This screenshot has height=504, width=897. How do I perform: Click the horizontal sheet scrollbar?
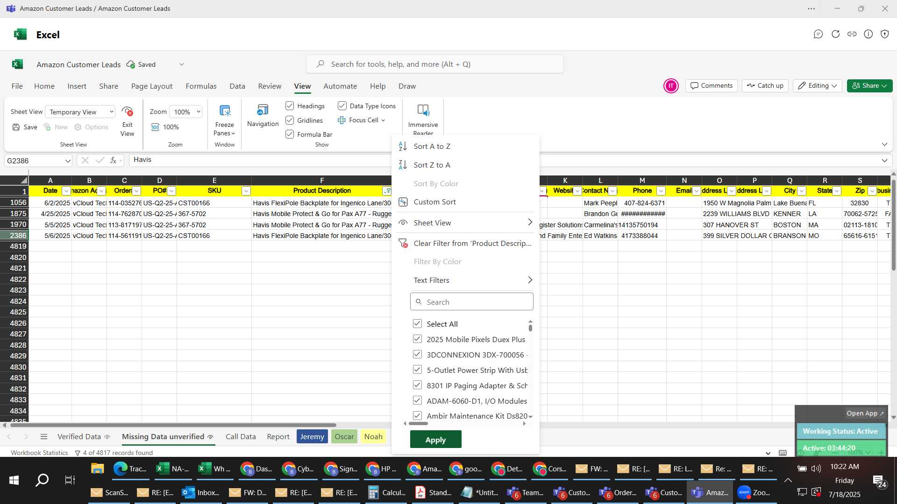(x=173, y=425)
